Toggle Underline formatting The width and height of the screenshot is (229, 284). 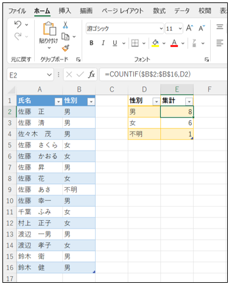115,43
